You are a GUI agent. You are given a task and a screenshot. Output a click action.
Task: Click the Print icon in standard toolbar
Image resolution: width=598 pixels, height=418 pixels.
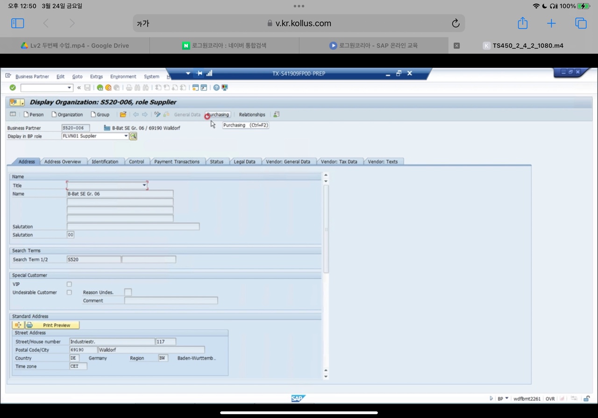click(x=129, y=87)
